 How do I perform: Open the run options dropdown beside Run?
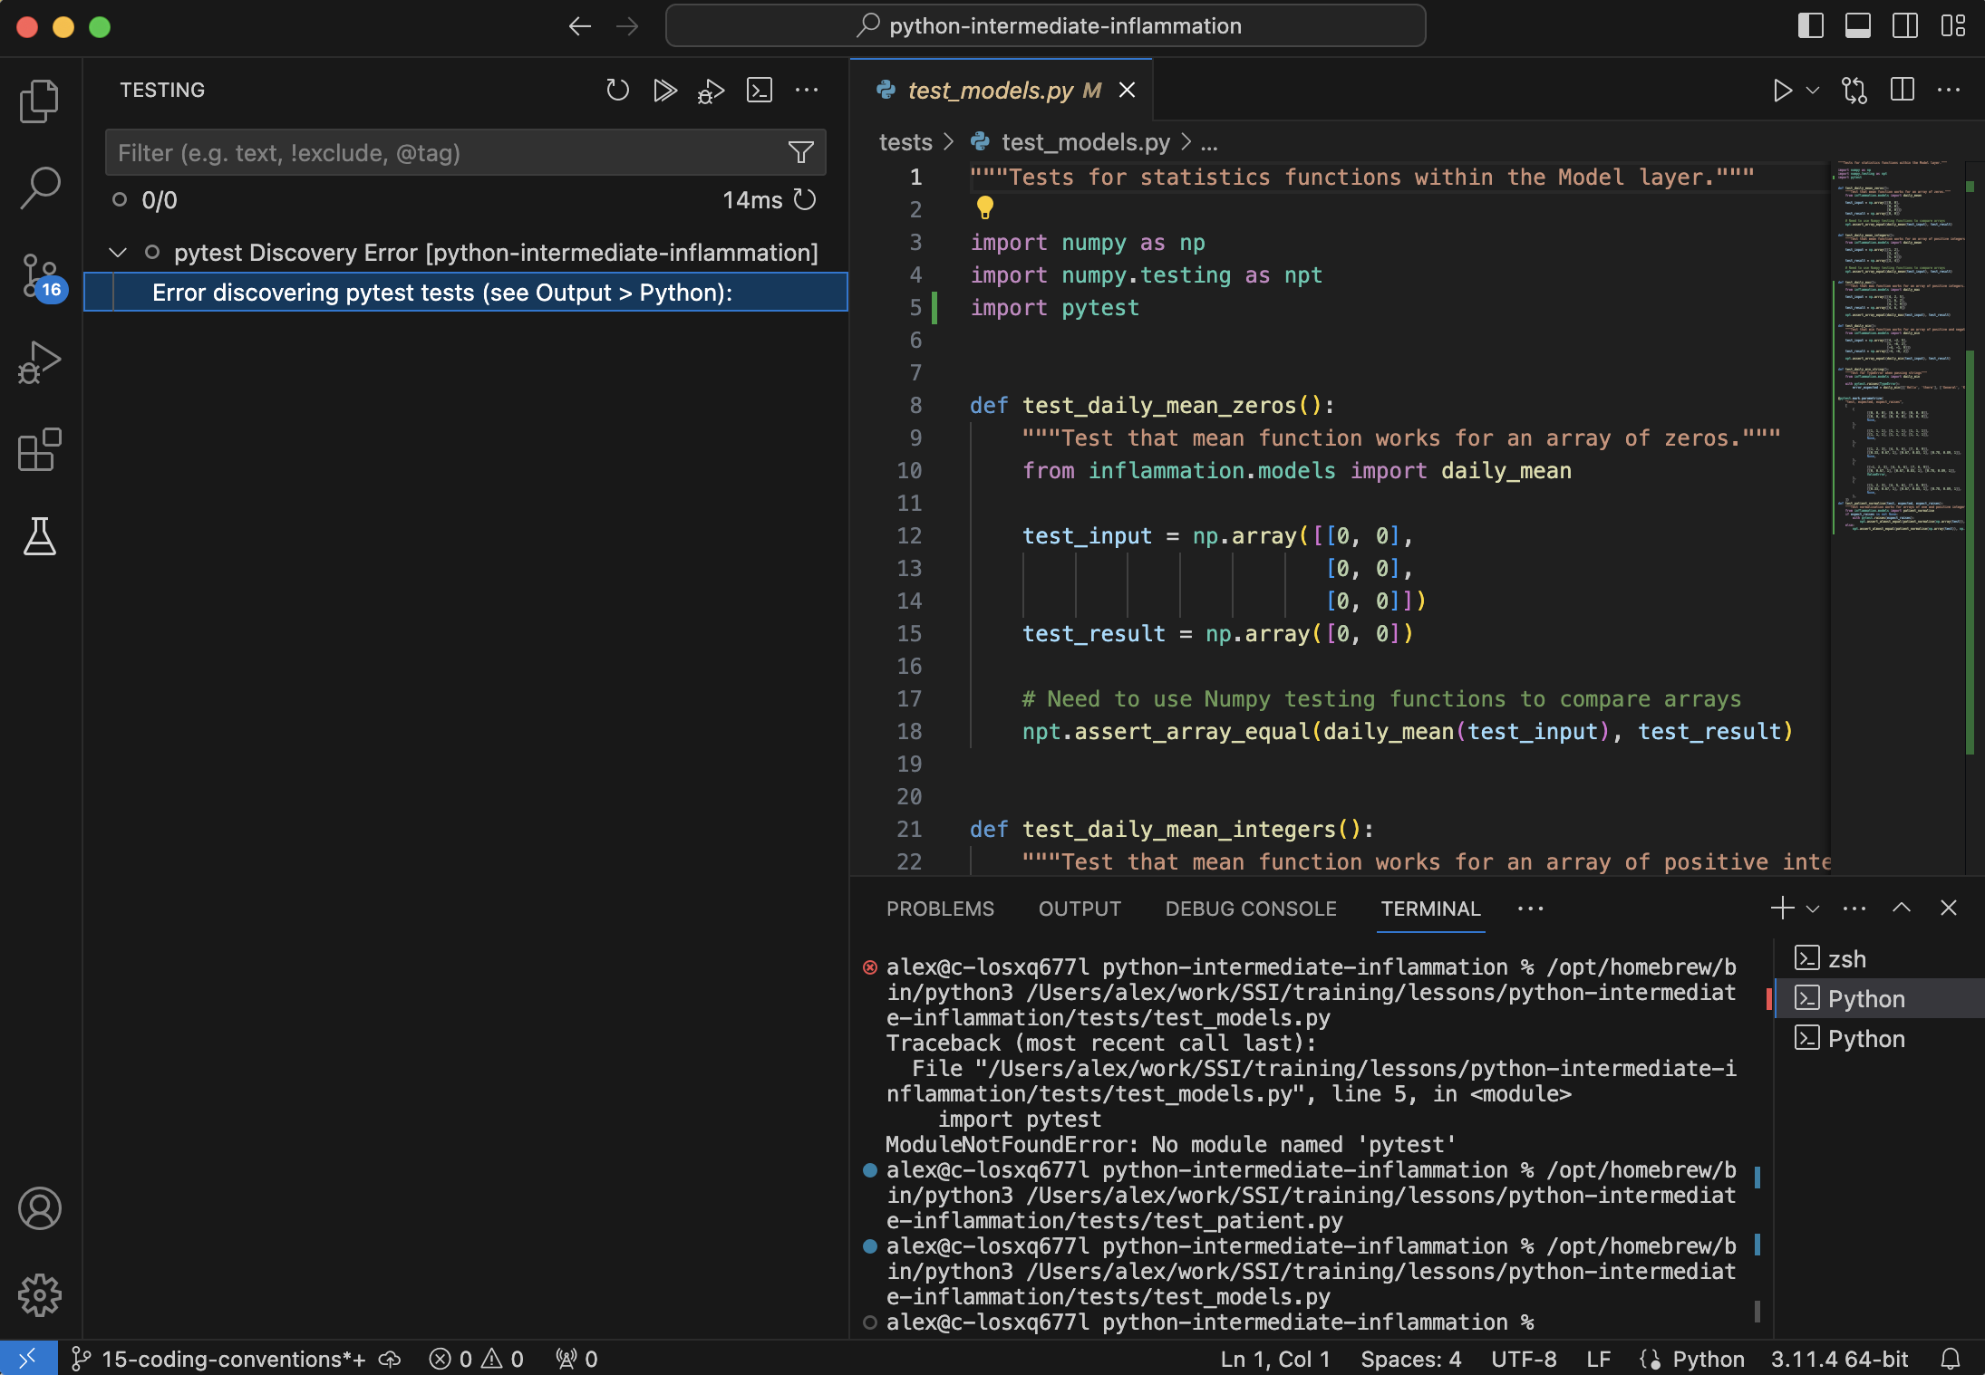coord(1811,90)
